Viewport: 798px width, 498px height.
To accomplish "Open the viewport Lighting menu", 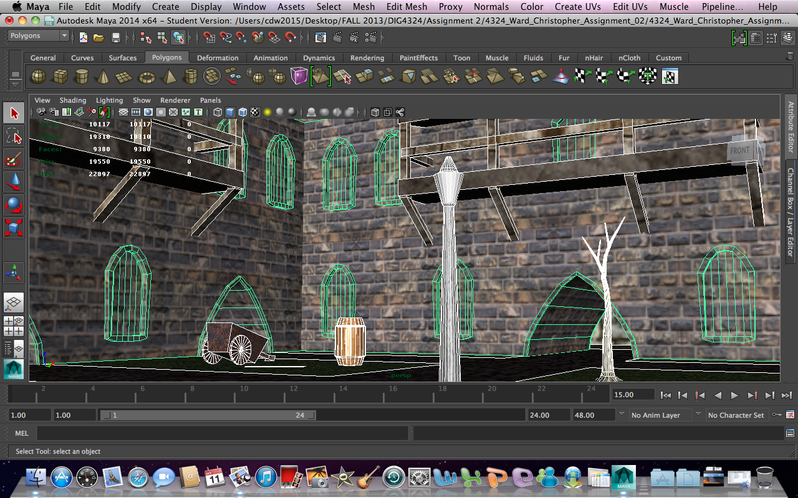I will pos(109,100).
